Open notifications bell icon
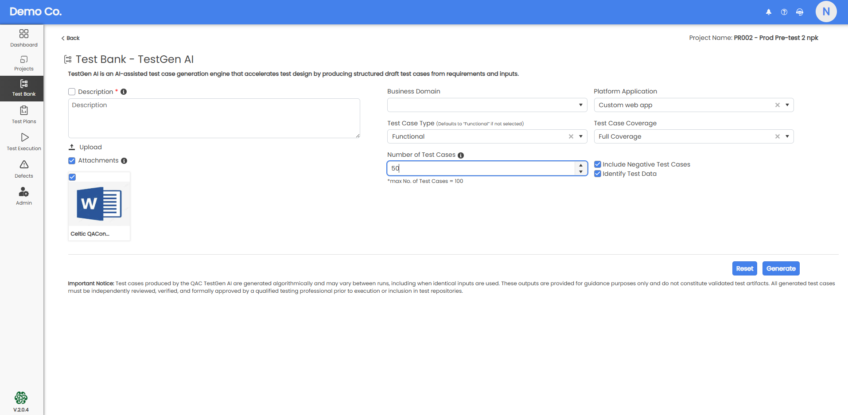This screenshot has height=415, width=848. pos(769,12)
